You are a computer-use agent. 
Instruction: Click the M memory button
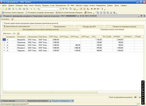(92, 9)
